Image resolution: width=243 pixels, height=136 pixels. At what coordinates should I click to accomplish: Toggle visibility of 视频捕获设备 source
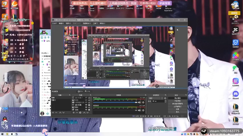click(86, 102)
